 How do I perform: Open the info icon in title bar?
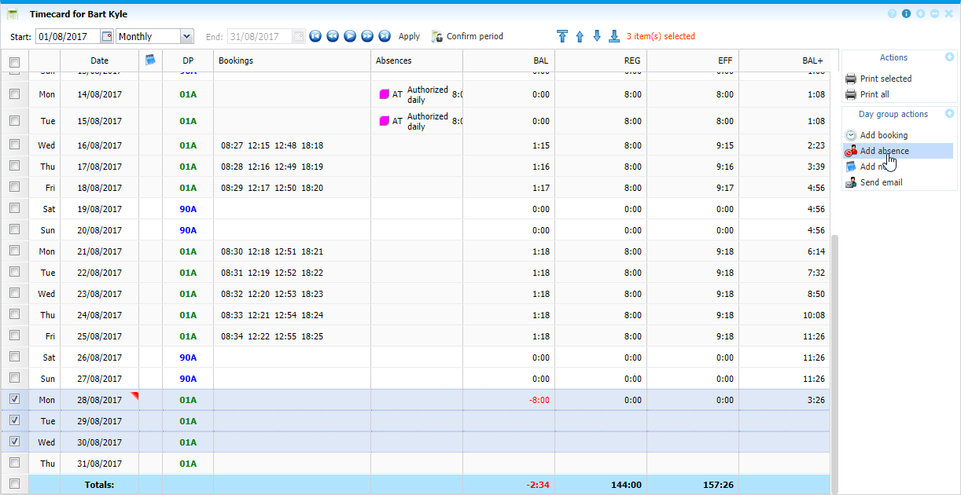[x=906, y=14]
